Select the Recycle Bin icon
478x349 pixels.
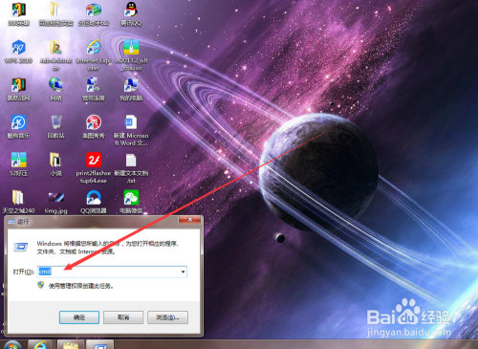tap(56, 126)
